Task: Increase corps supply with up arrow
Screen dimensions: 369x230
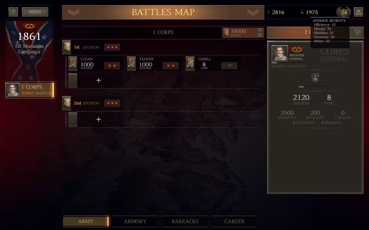Action: [260, 30]
